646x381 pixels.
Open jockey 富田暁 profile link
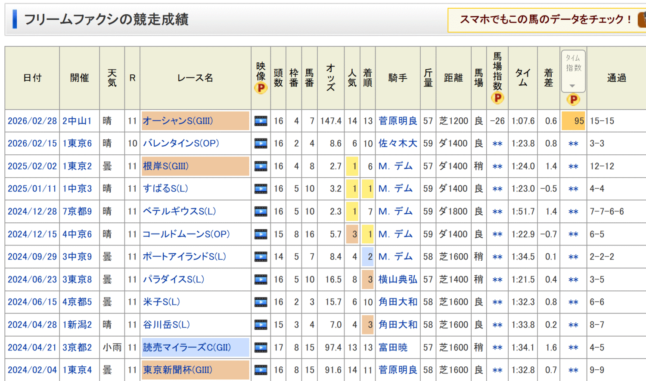tap(393, 347)
